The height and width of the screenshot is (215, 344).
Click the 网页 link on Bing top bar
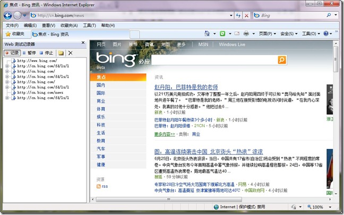click(101, 44)
